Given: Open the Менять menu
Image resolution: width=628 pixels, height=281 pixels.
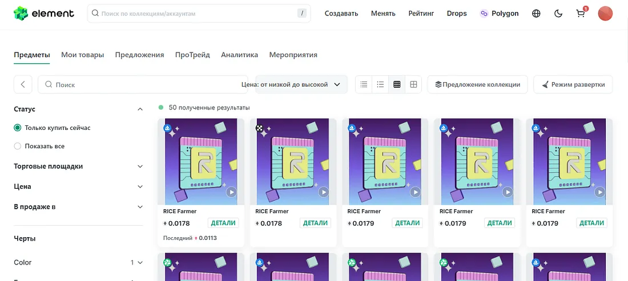Looking at the screenshot, I should pos(383,14).
